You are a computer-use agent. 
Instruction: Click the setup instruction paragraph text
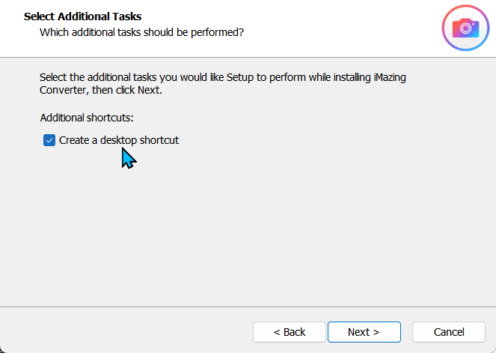tap(223, 84)
